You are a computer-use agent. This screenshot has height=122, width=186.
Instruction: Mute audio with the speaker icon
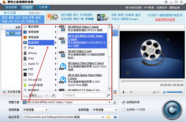[165, 92]
